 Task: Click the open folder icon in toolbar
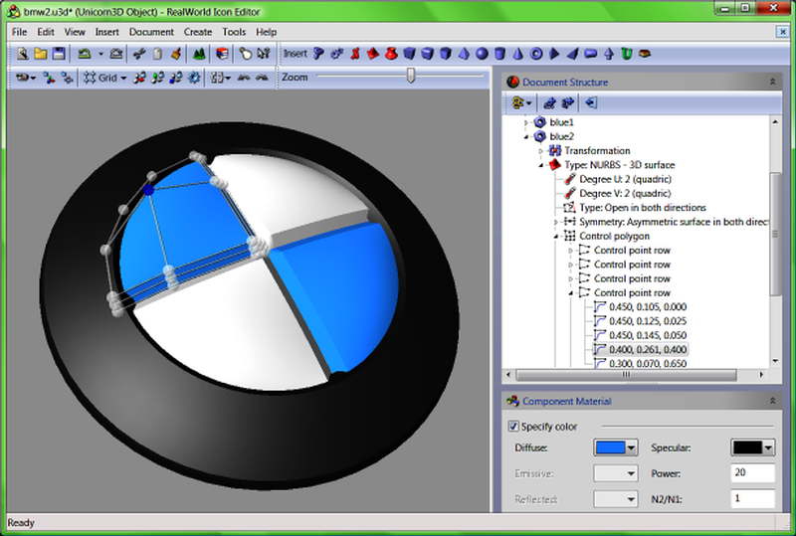pyautogui.click(x=41, y=54)
